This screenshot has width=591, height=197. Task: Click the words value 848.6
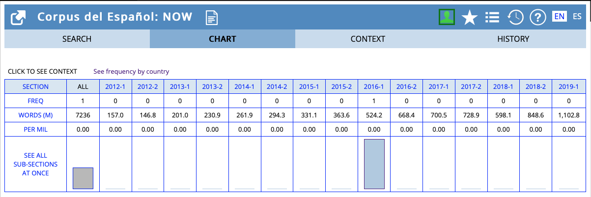(536, 114)
